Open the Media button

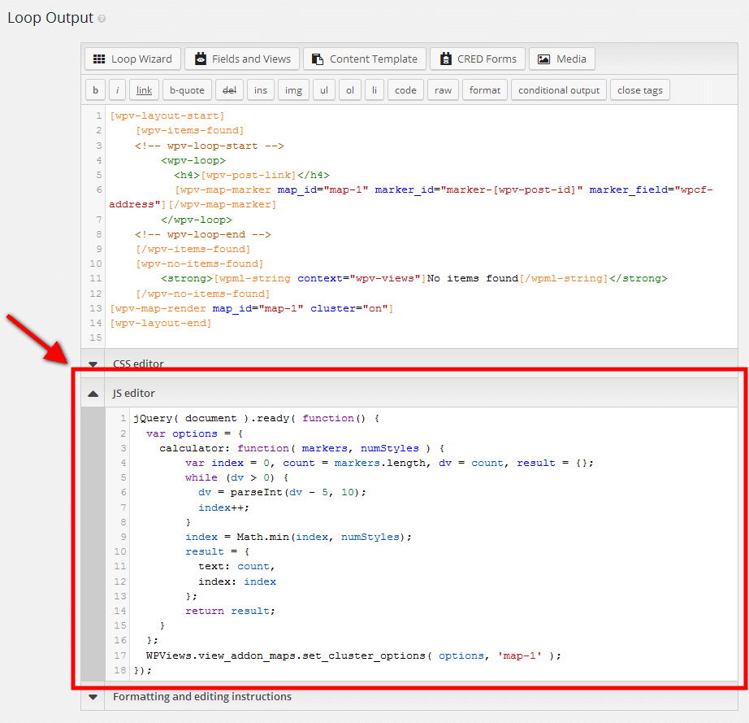pyautogui.click(x=562, y=59)
